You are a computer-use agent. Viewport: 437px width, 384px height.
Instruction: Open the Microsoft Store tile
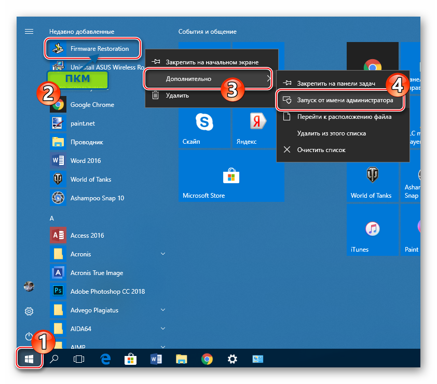tap(231, 176)
